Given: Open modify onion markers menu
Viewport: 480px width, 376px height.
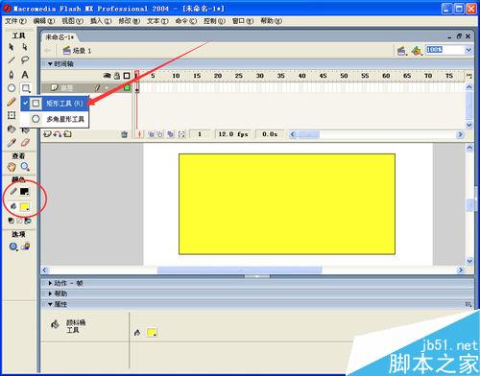Looking at the screenshot, I should pyautogui.click(x=181, y=134).
